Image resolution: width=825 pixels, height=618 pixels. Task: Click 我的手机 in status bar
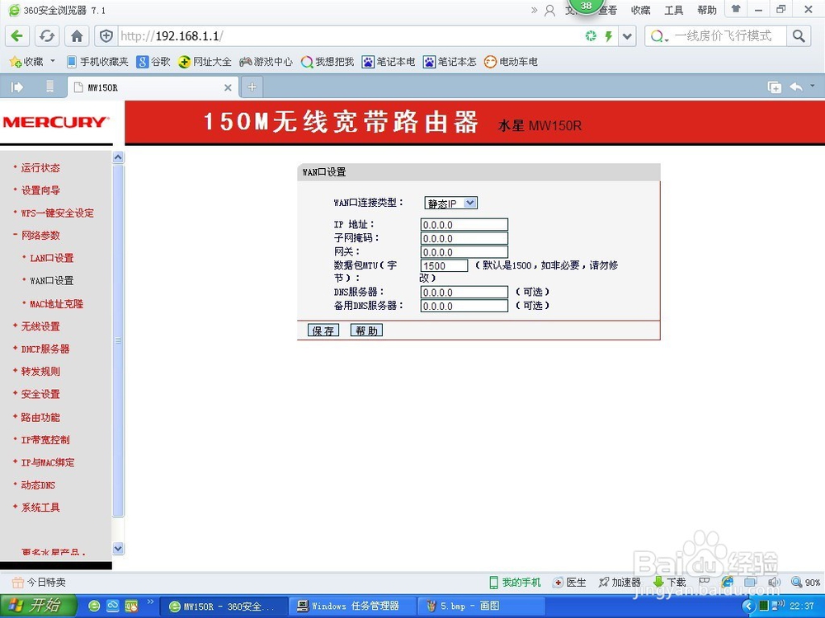point(515,583)
